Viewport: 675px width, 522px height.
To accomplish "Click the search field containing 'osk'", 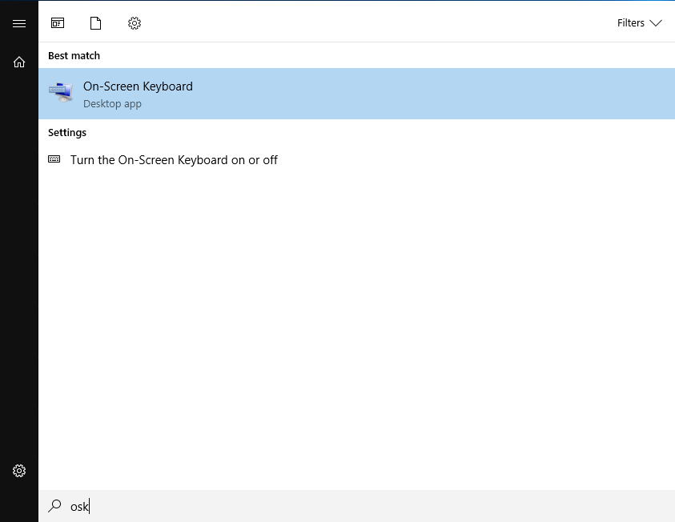I will pyautogui.click(x=320, y=506).
